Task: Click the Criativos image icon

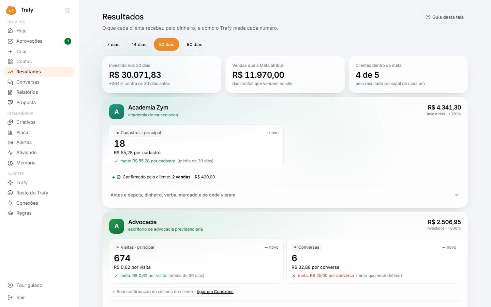Action: pos(10,122)
